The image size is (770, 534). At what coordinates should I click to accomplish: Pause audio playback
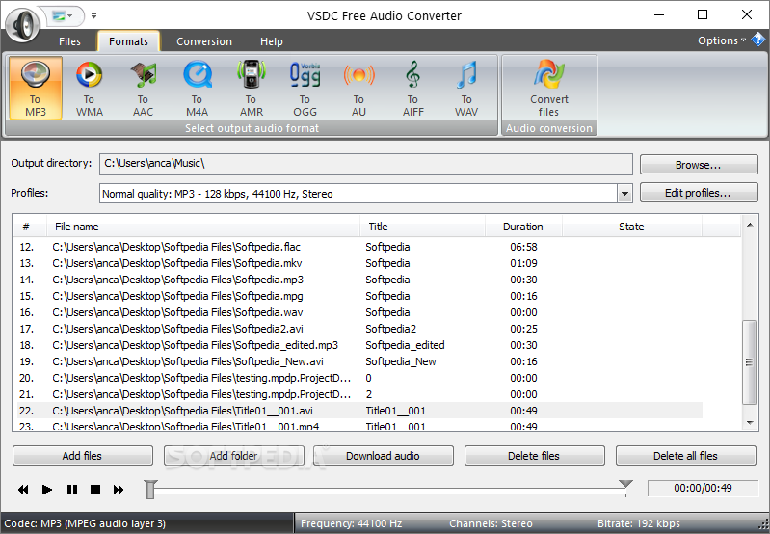pos(71,490)
